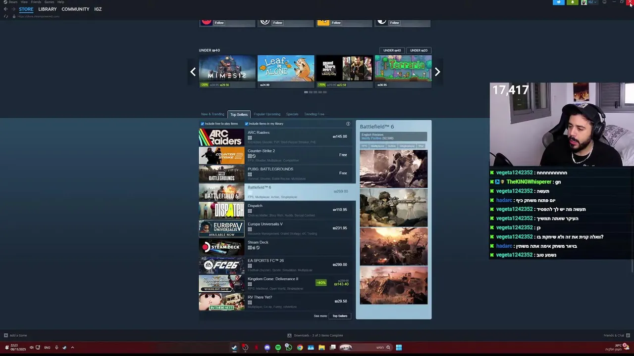Open the MIMESIS game capsule
This screenshot has height=356, width=634.
click(227, 71)
